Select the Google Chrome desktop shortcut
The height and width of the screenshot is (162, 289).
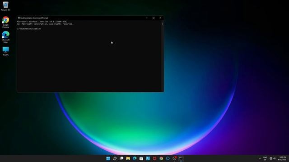pyautogui.click(x=5, y=22)
